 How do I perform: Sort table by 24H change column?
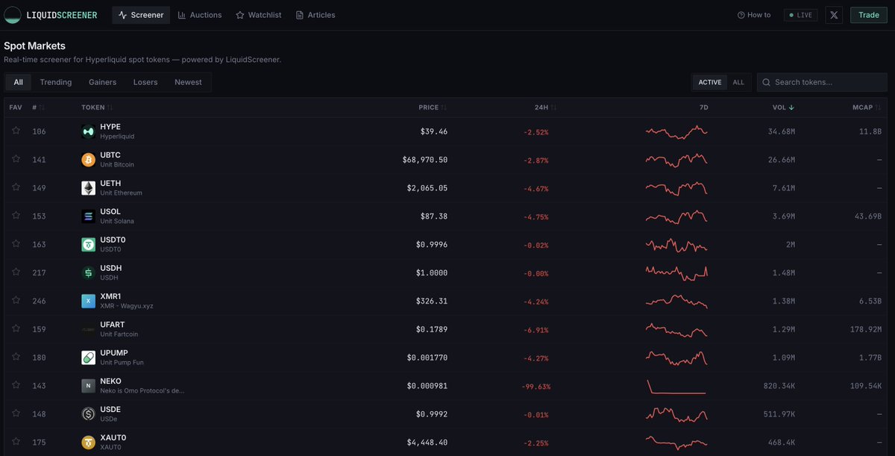[x=545, y=107]
